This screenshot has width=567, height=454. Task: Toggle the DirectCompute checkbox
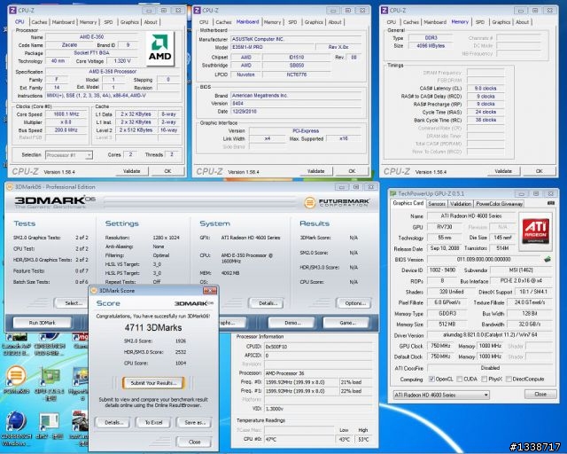pos(508,379)
